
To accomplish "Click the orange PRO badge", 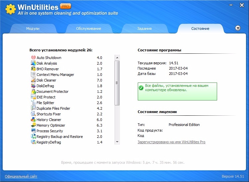I will [65, 6].
